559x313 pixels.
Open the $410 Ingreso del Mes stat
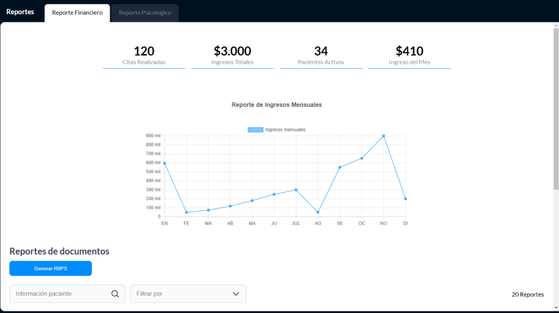(409, 56)
